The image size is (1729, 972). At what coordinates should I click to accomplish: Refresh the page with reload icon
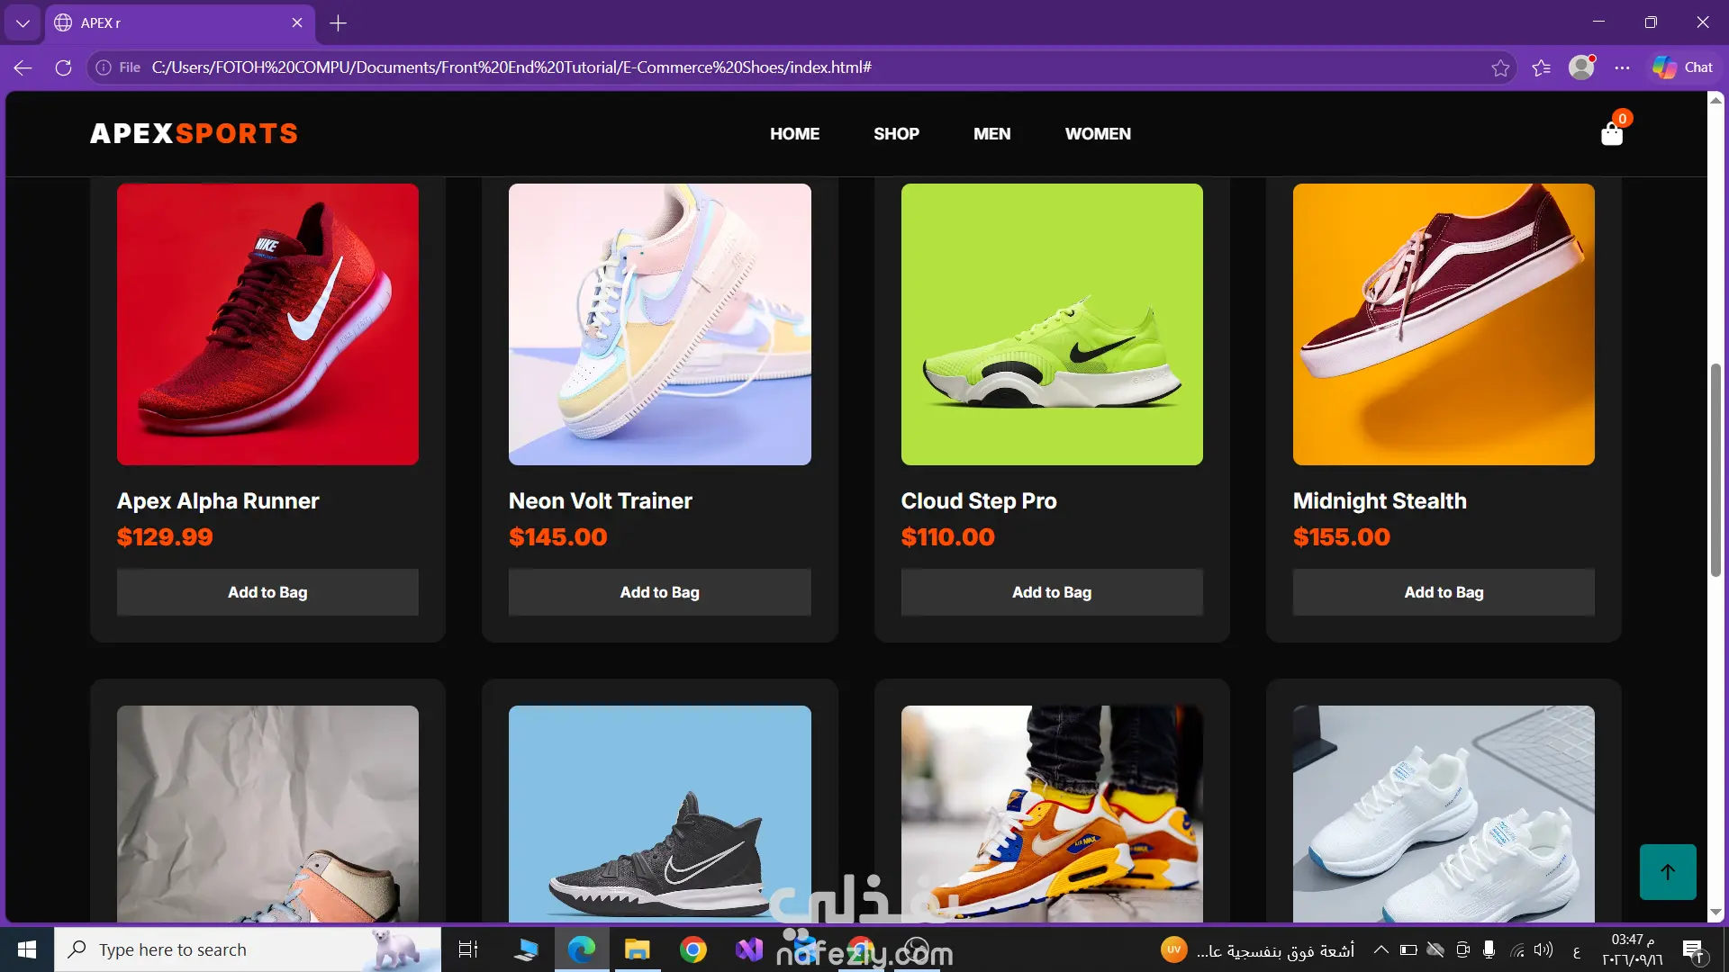pyautogui.click(x=63, y=67)
